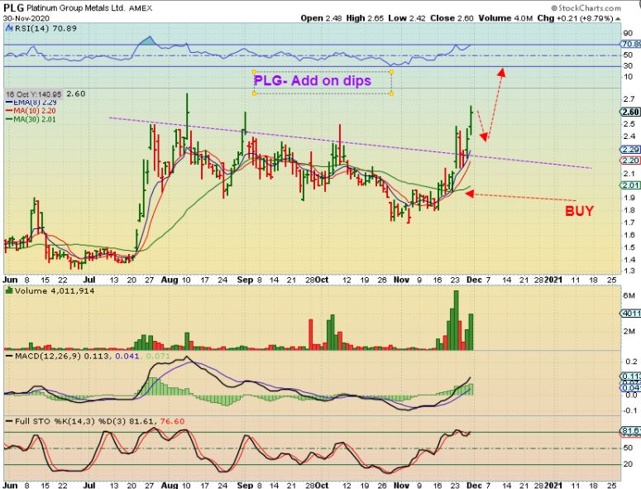Click the 76.60 stochastic %D value
The image size is (641, 489).
pos(173,421)
